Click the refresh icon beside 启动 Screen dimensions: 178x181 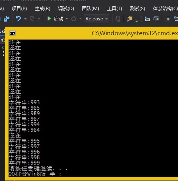click(73, 19)
